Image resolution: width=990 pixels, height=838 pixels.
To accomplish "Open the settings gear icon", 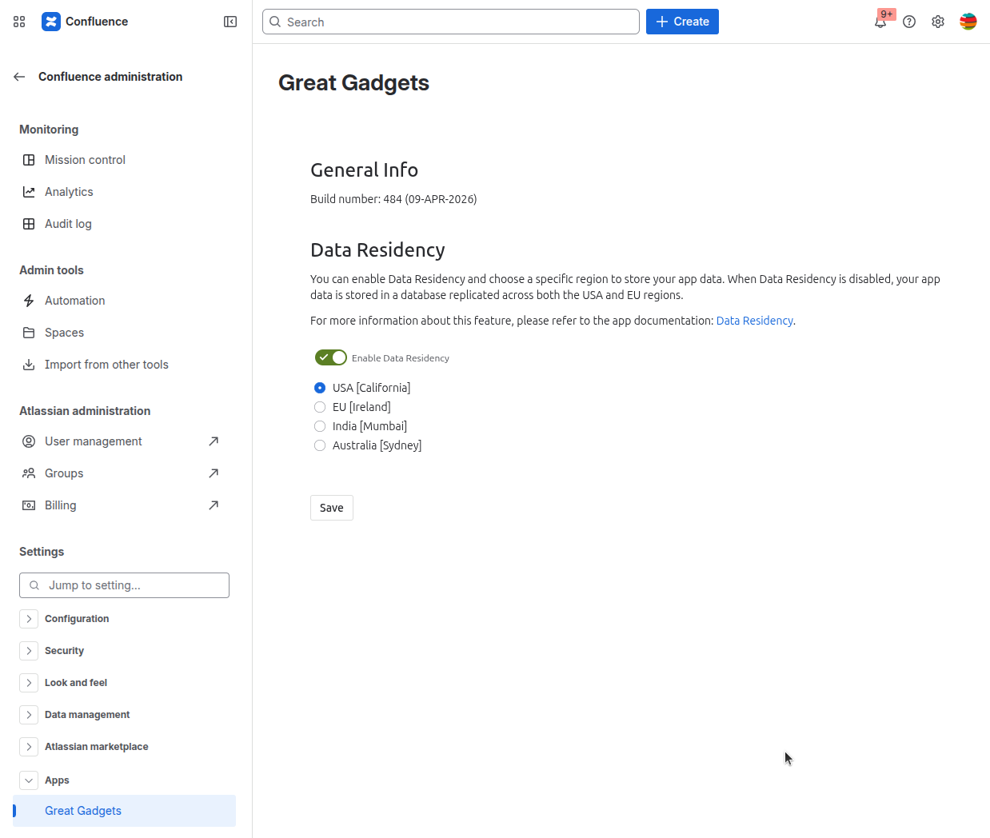I will point(938,22).
